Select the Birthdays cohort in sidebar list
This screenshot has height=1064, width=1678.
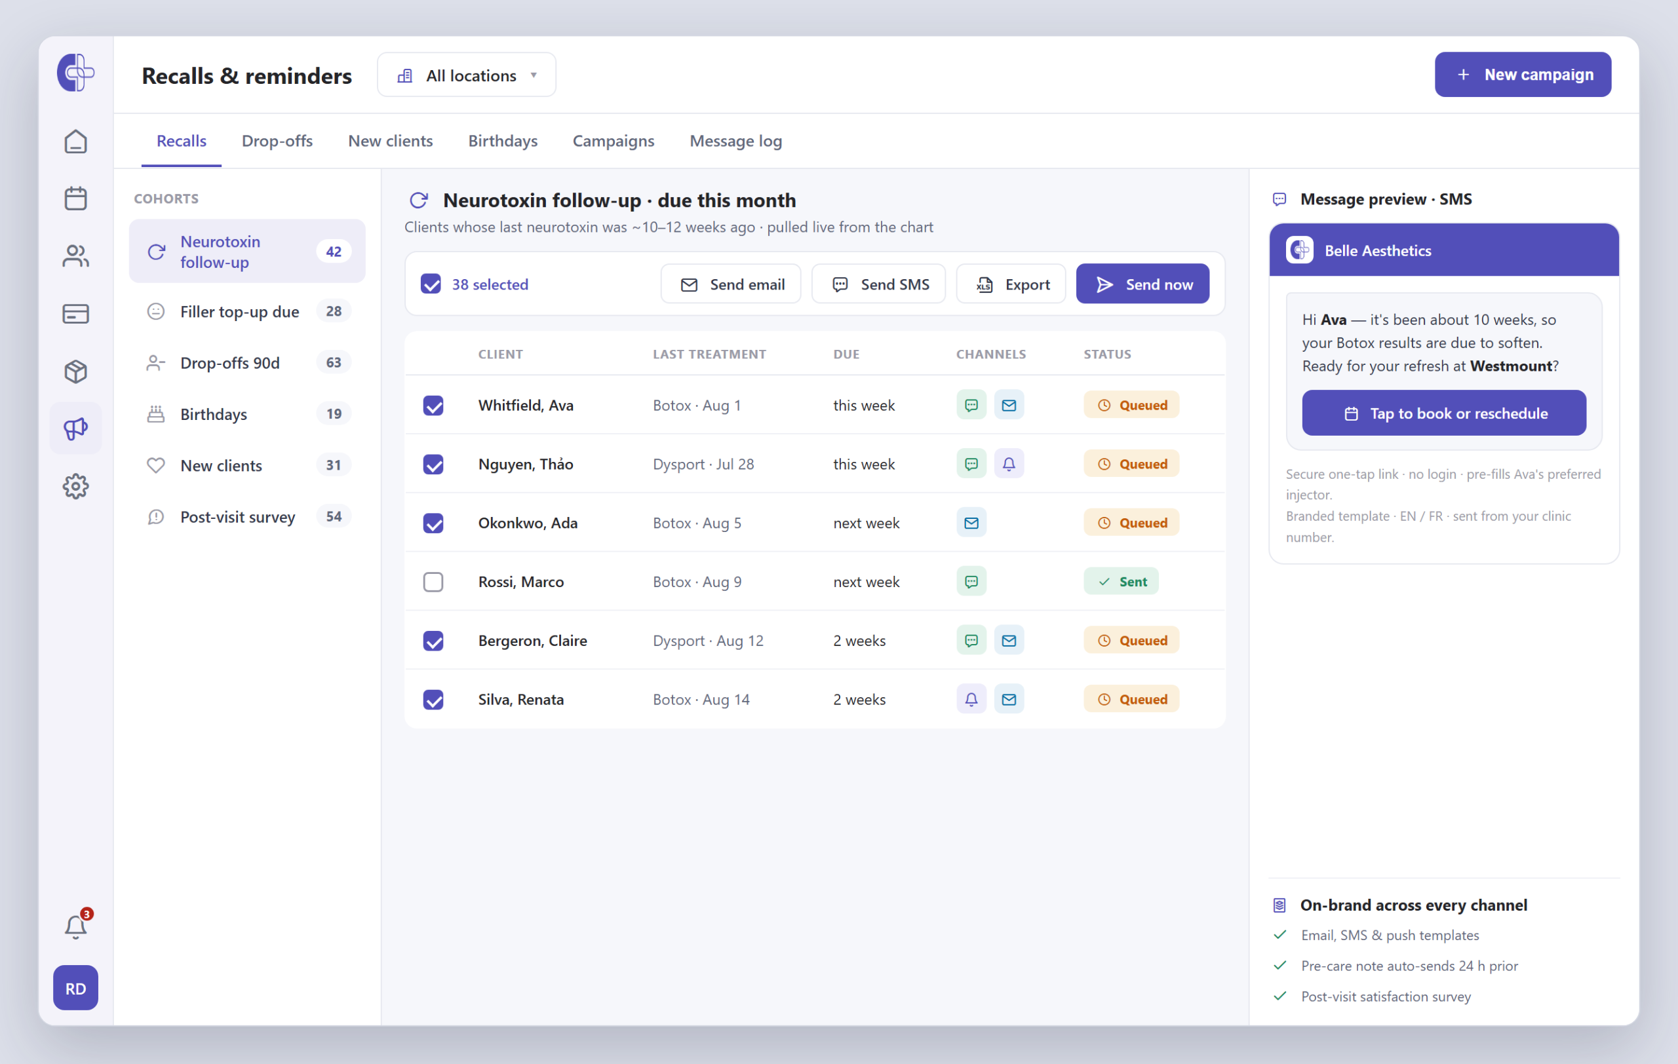click(246, 413)
